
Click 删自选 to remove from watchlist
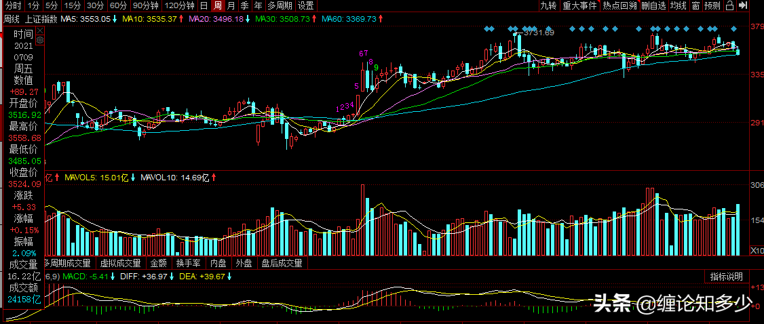click(x=653, y=6)
